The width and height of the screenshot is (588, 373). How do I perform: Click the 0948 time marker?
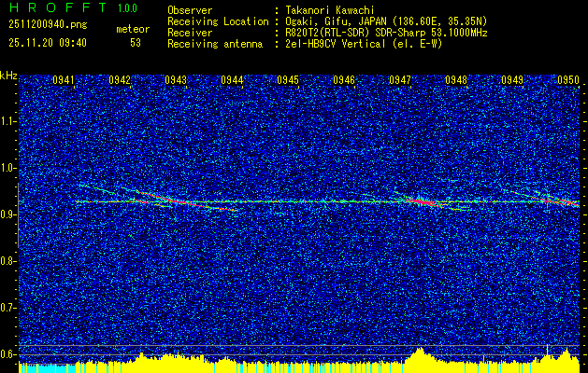[456, 80]
